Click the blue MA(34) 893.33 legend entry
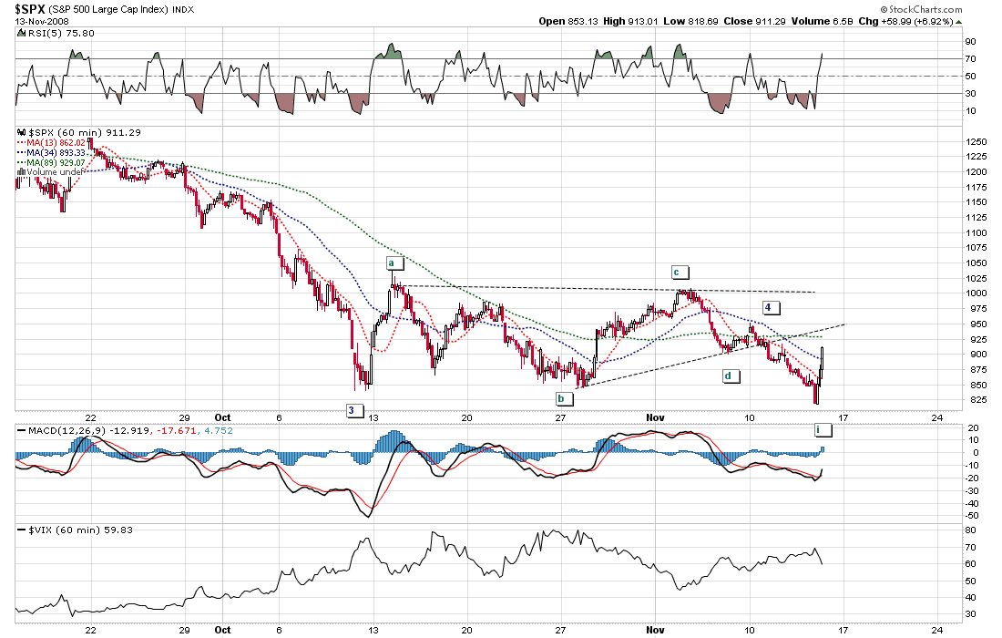 56,153
